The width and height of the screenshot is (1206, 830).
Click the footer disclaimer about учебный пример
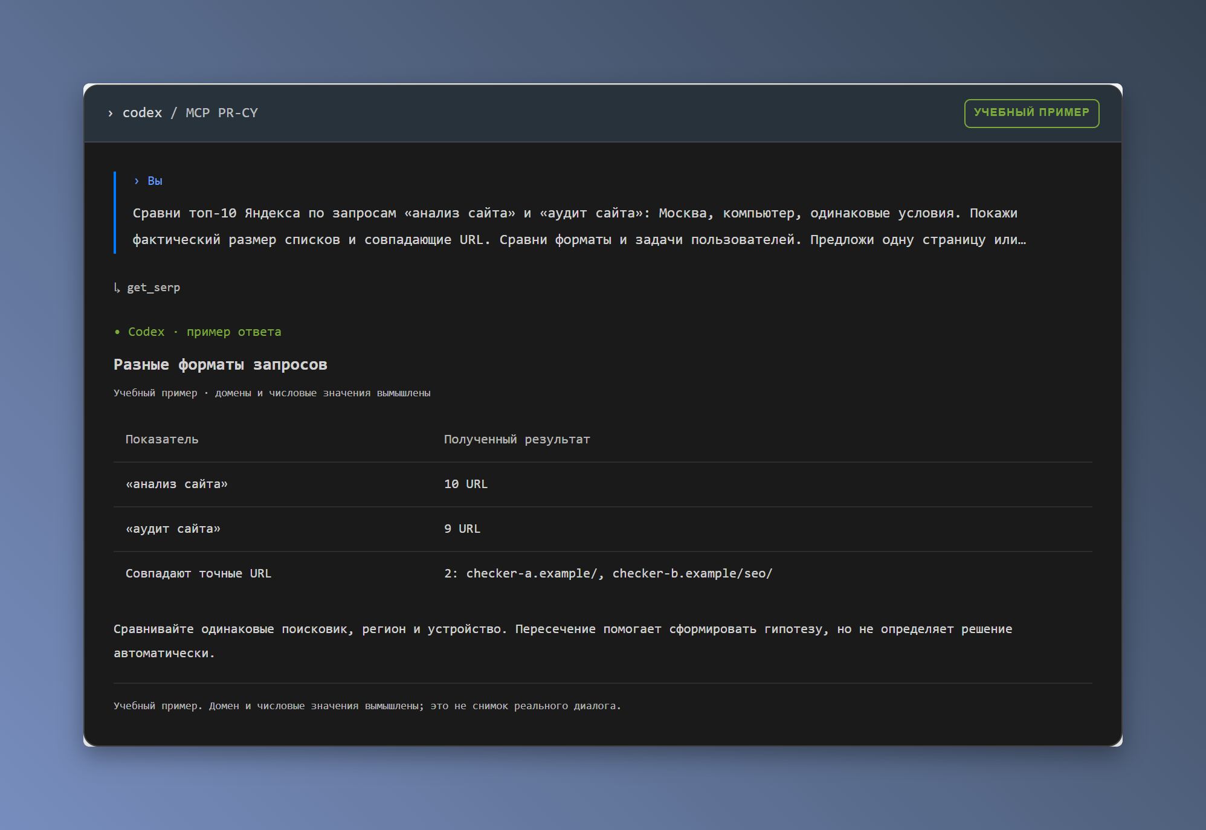367,706
